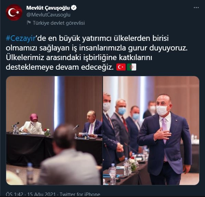Click the sentence starting Ülkelerimiz arasındaki

[79, 62]
